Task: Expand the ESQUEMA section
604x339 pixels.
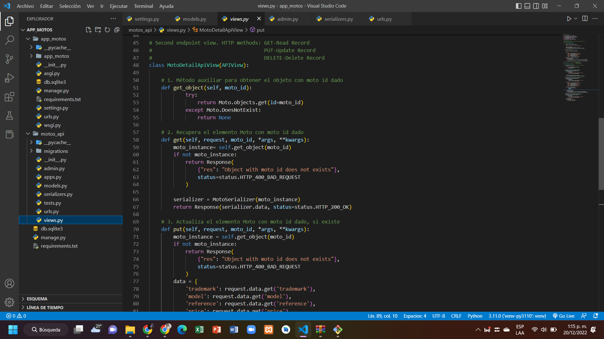Action: [x=23, y=299]
